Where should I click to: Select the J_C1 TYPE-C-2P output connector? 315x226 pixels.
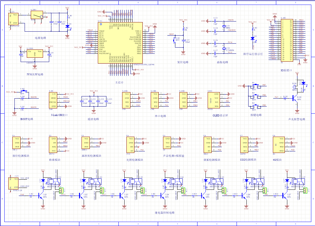(13, 183)
